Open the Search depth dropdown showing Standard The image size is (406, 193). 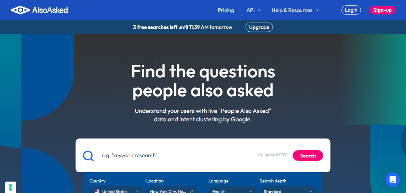click(288, 190)
